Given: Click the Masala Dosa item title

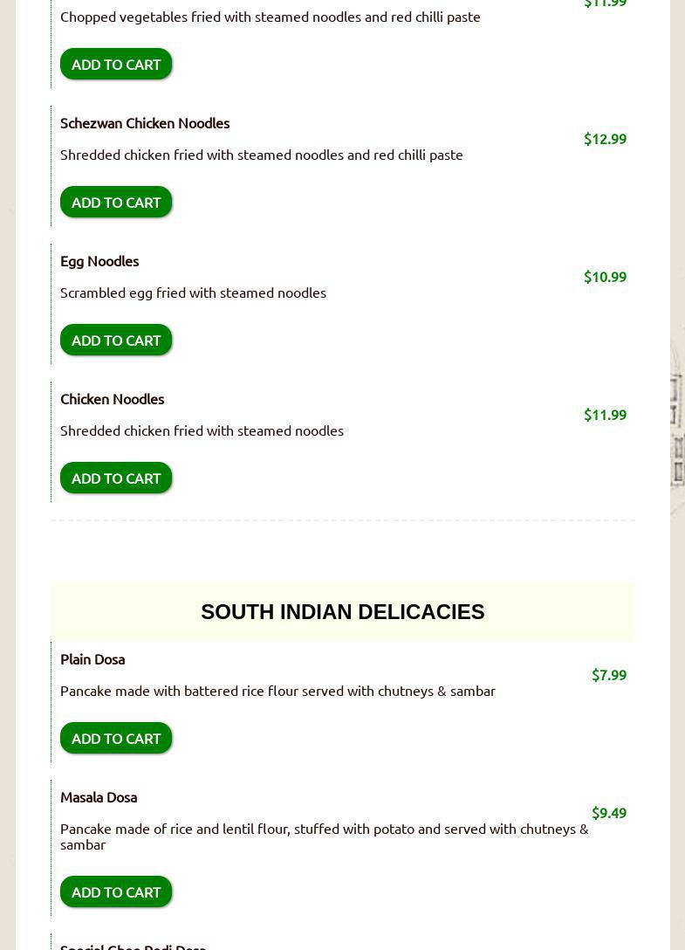Looking at the screenshot, I should click(x=99, y=797).
